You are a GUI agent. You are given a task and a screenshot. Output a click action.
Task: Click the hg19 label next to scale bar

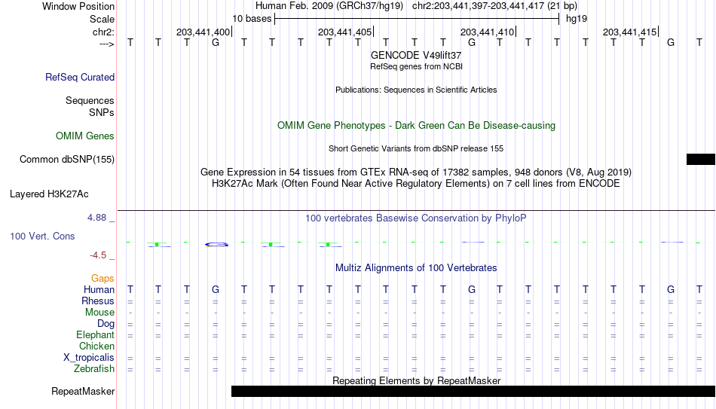tap(577, 19)
